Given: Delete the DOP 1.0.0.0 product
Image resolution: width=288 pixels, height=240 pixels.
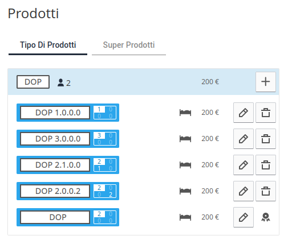Looking at the screenshot, I should [266, 113].
